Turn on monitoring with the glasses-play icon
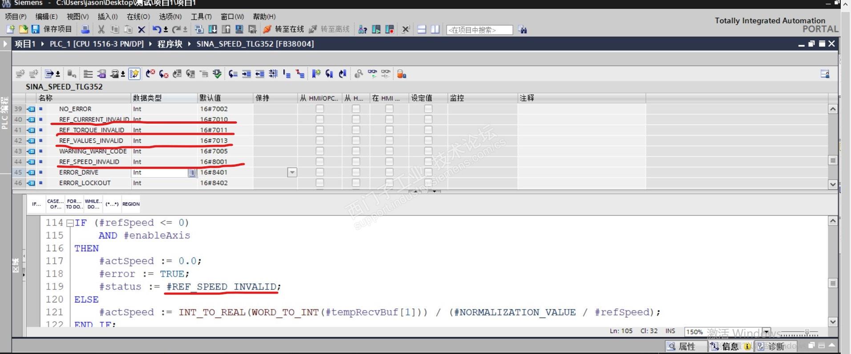851x354 pixels. 372,74
